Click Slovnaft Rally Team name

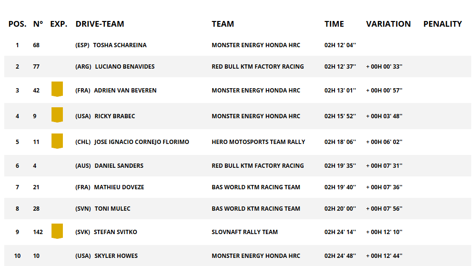point(244,232)
